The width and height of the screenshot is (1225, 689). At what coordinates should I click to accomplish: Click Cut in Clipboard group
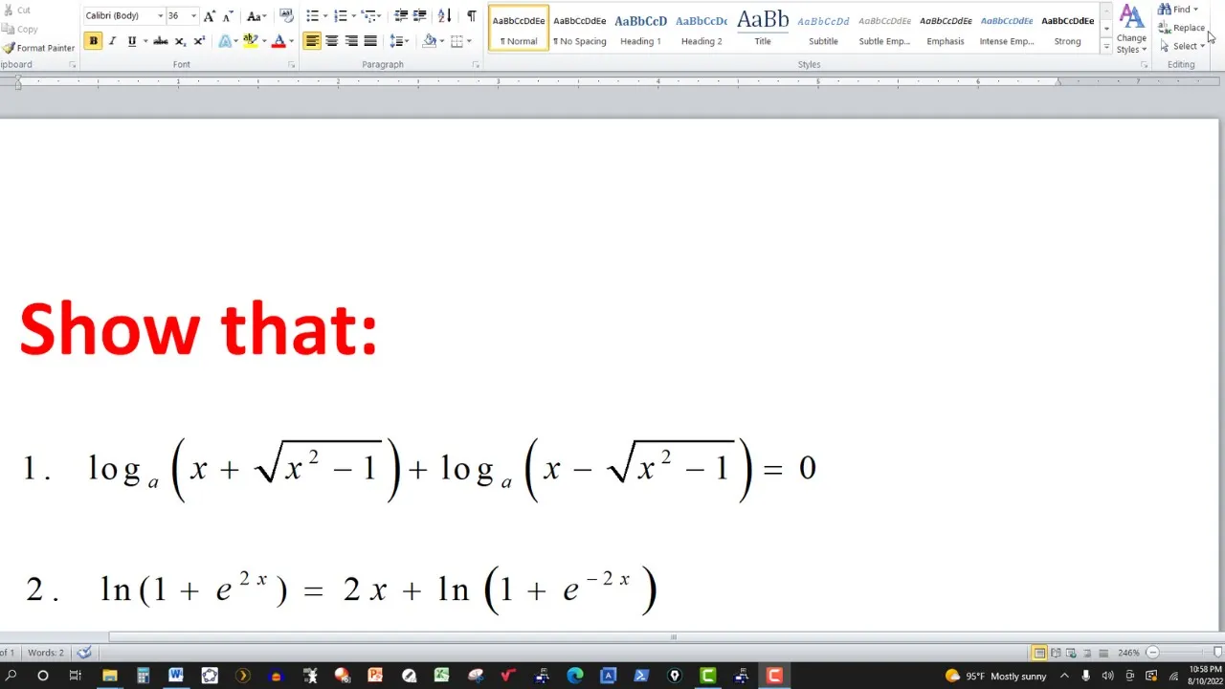(x=16, y=11)
